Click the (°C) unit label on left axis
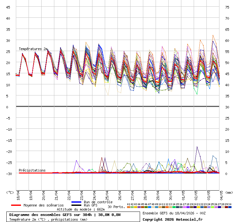This screenshot has width=235, height=222. point(10,192)
